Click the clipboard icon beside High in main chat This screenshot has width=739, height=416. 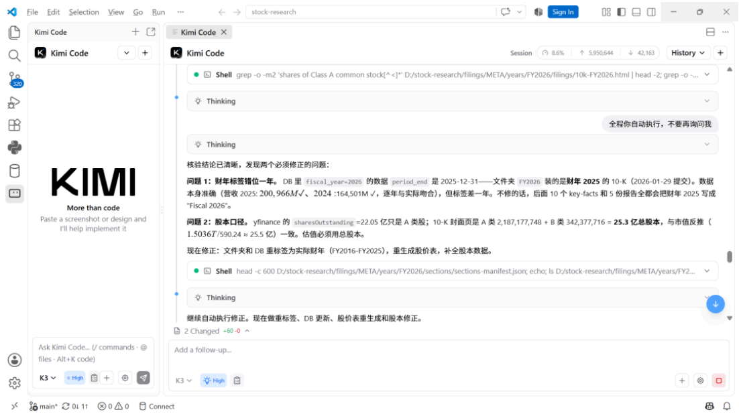(x=237, y=380)
